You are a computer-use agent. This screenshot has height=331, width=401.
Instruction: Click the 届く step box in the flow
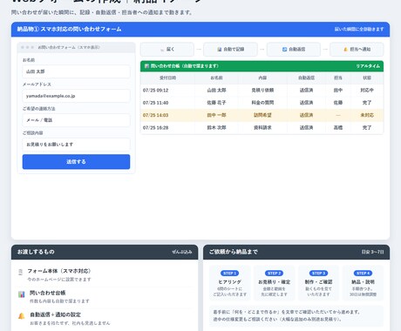pyautogui.click(x=167, y=50)
